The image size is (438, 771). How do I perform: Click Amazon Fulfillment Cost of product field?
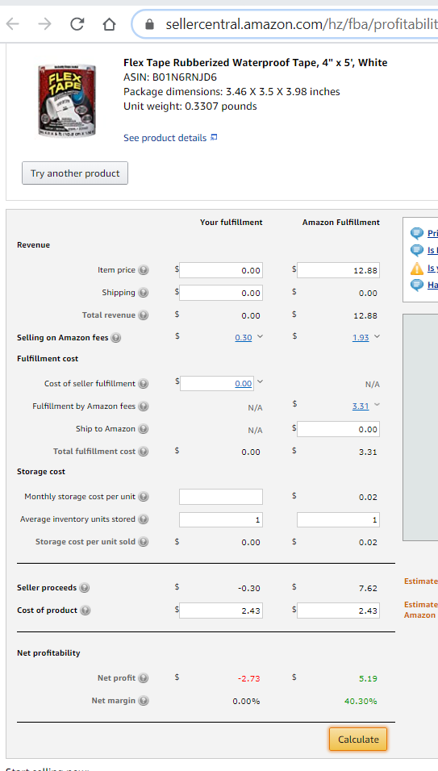pos(338,611)
